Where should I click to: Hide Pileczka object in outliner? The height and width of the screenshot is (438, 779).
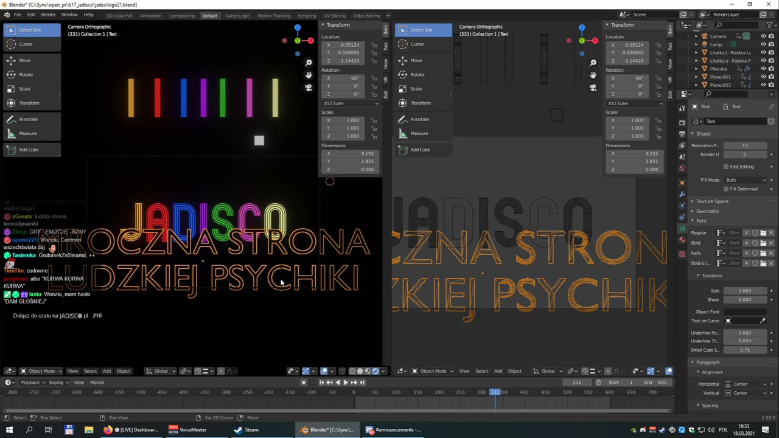tap(763, 69)
